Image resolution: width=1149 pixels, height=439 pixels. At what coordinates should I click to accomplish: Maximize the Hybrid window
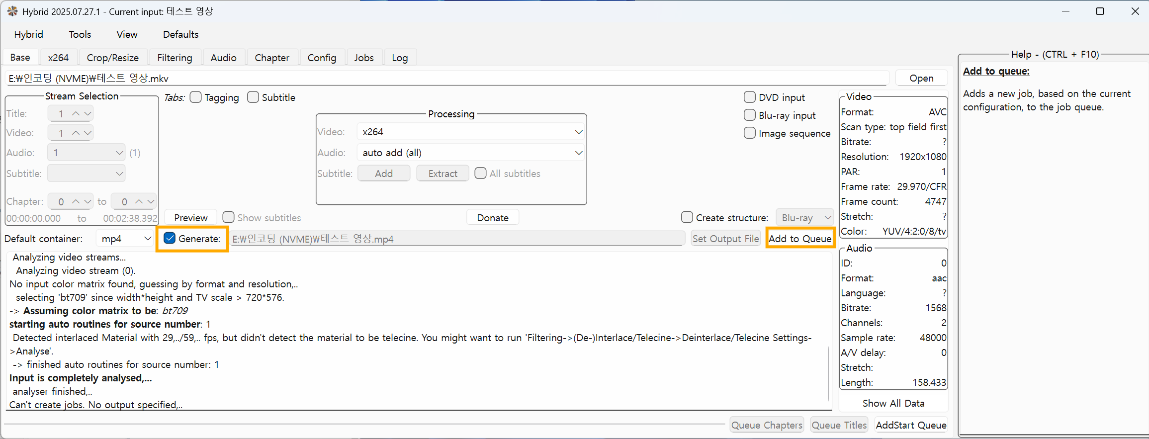(x=1100, y=11)
